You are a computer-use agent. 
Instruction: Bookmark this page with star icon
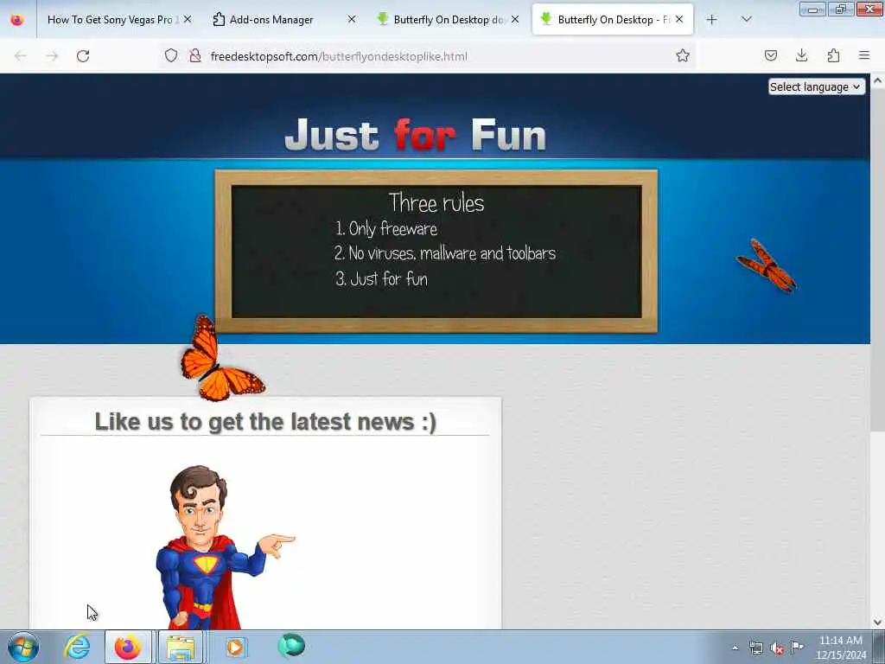click(x=683, y=56)
